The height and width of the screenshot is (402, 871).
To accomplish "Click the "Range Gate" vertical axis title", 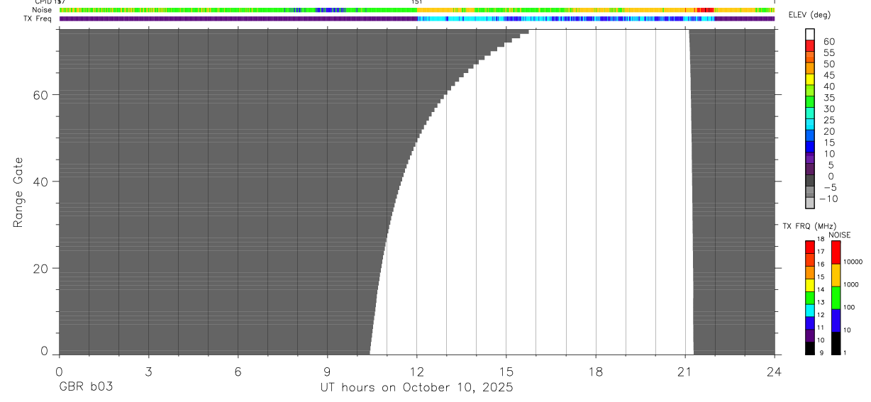I will (18, 193).
